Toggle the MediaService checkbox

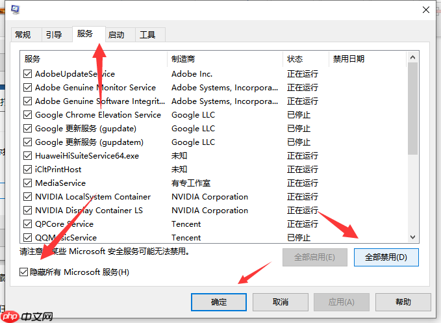[x=27, y=183]
